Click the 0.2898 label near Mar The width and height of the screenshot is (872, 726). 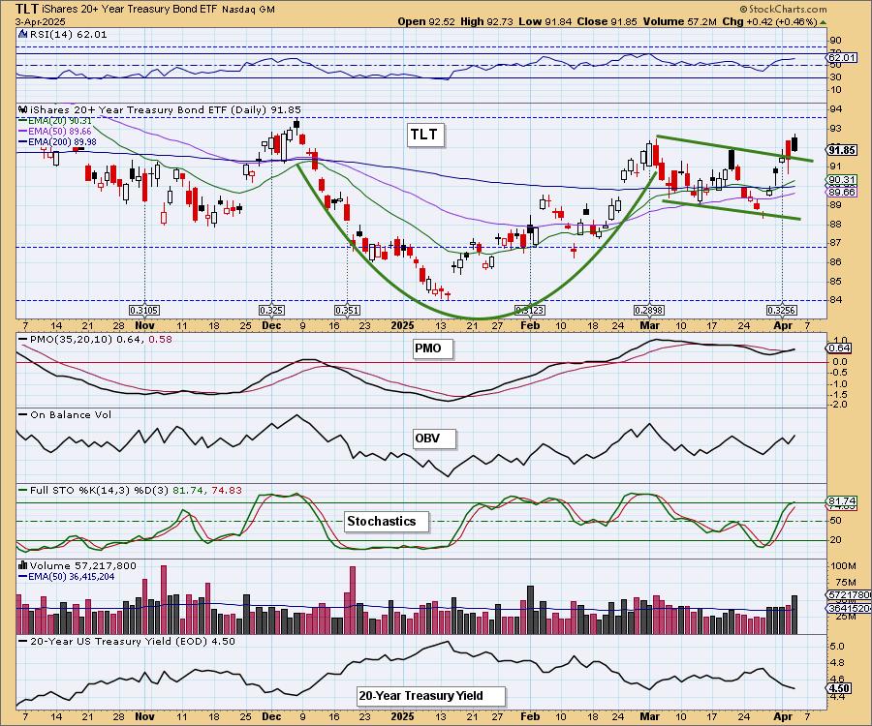coord(649,310)
